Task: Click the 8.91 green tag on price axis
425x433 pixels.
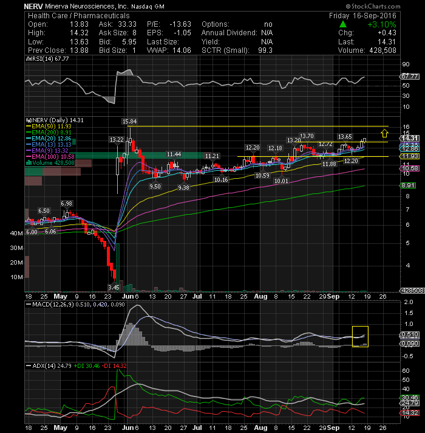Action: 408,185
